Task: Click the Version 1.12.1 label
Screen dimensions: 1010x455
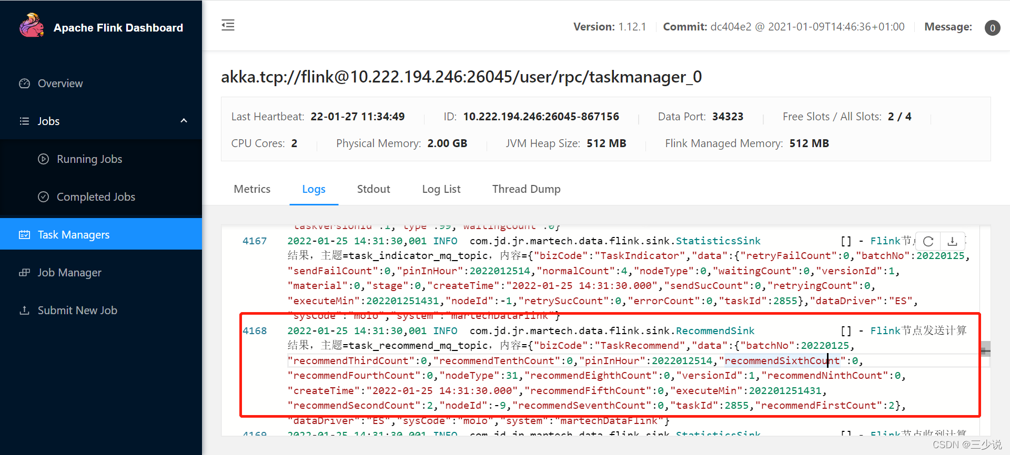Action: pyautogui.click(x=610, y=27)
